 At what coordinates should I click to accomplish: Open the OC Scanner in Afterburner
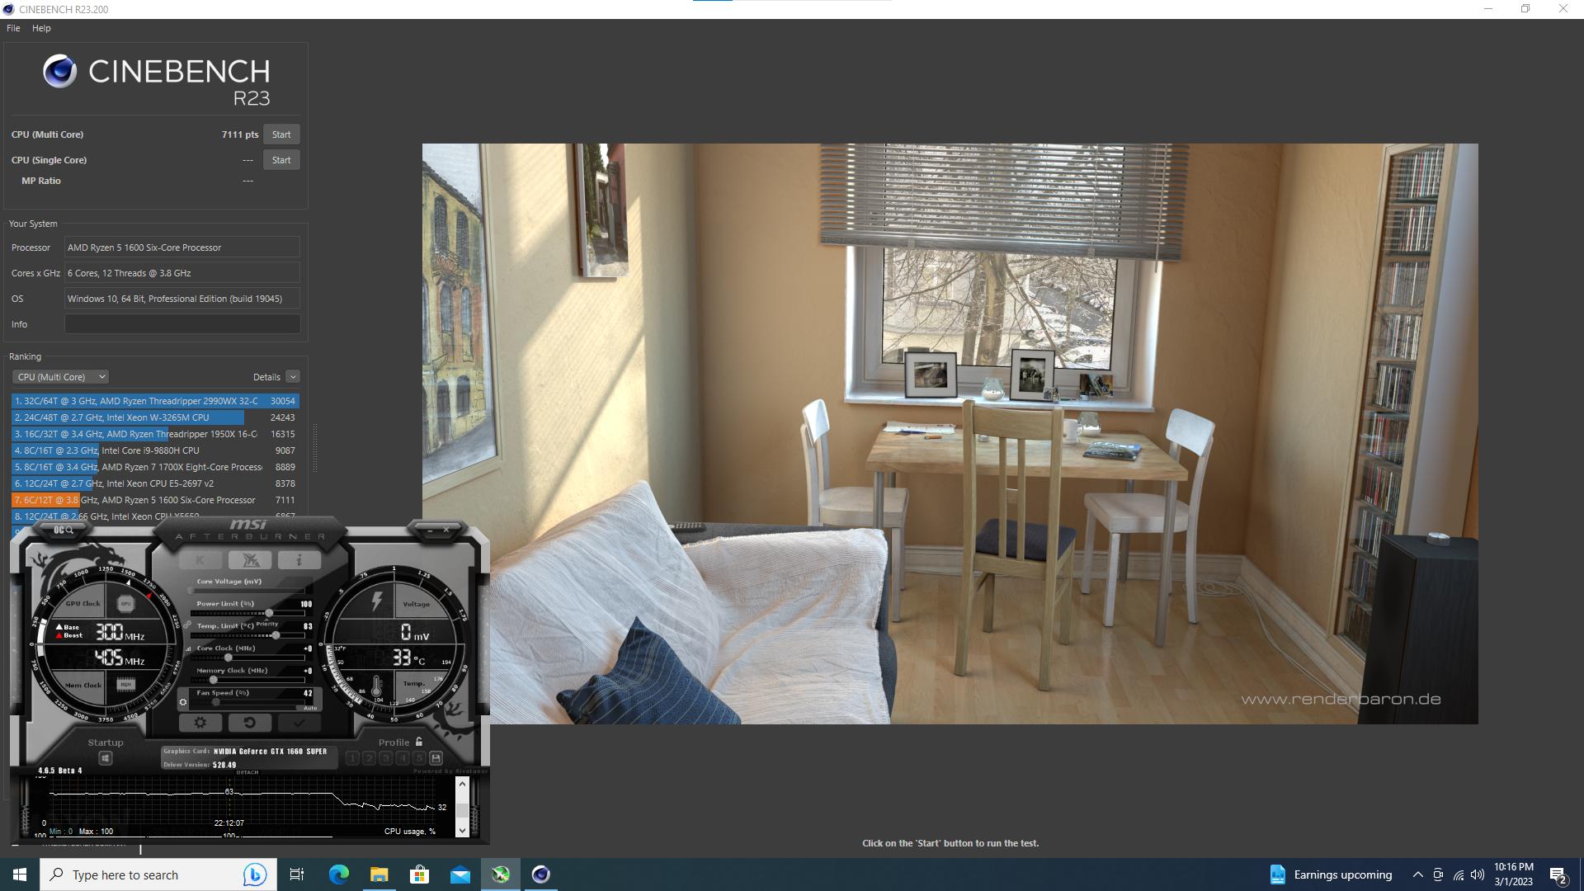pyautogui.click(x=64, y=530)
